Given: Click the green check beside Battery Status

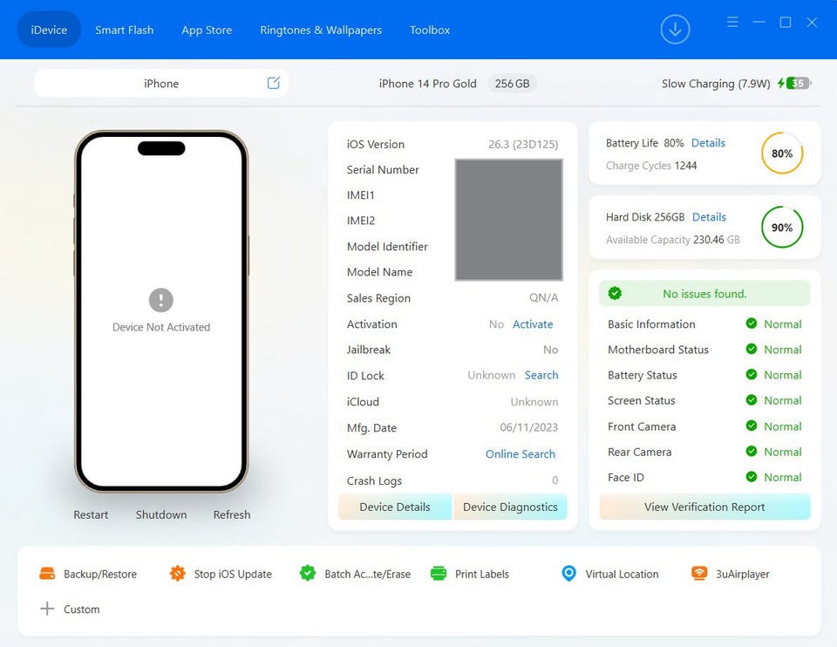Looking at the screenshot, I should pyautogui.click(x=751, y=375).
